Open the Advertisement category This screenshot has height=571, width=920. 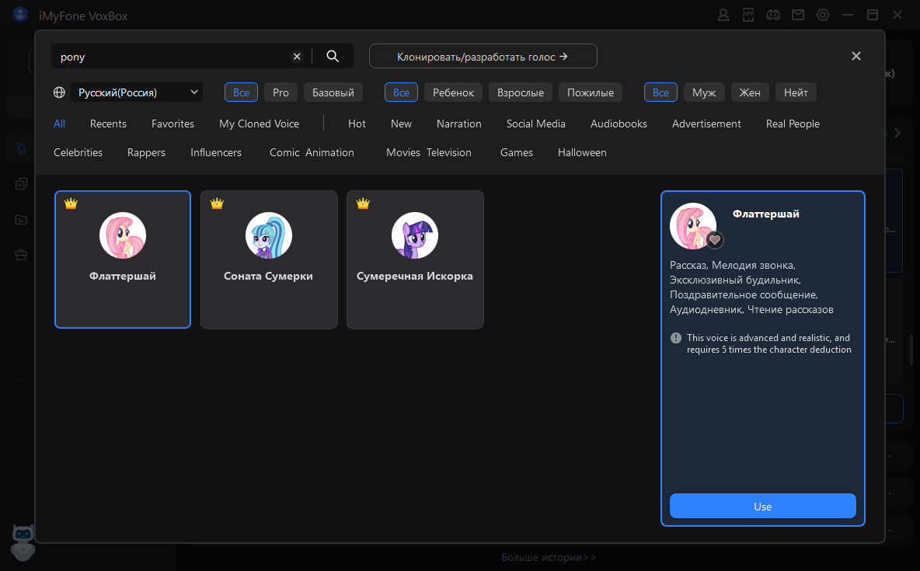point(706,124)
